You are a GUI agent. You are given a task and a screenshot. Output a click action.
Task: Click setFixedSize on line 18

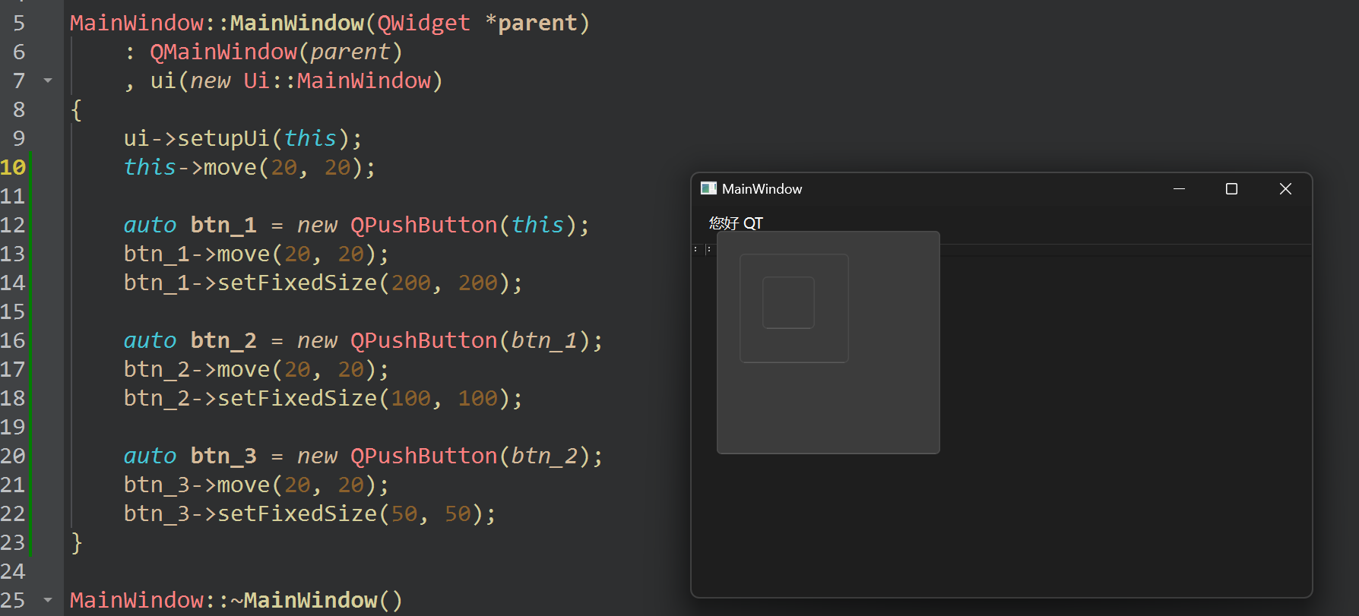pos(297,398)
